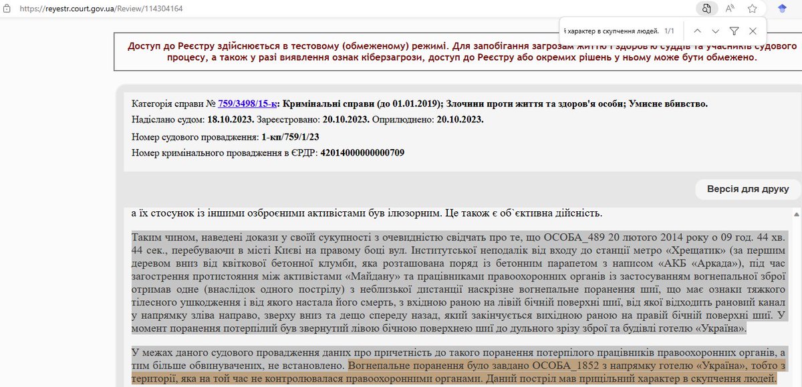Click the find box with search text
This screenshot has height=387, width=802.
pyautogui.click(x=612, y=31)
